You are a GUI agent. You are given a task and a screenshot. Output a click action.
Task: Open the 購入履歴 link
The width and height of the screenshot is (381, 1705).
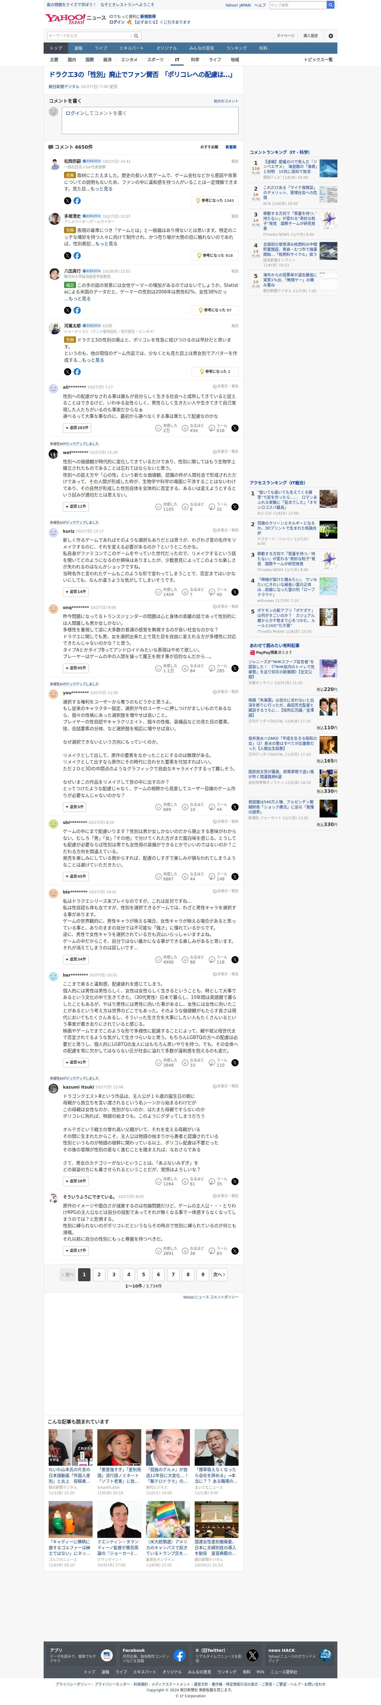pyautogui.click(x=310, y=36)
